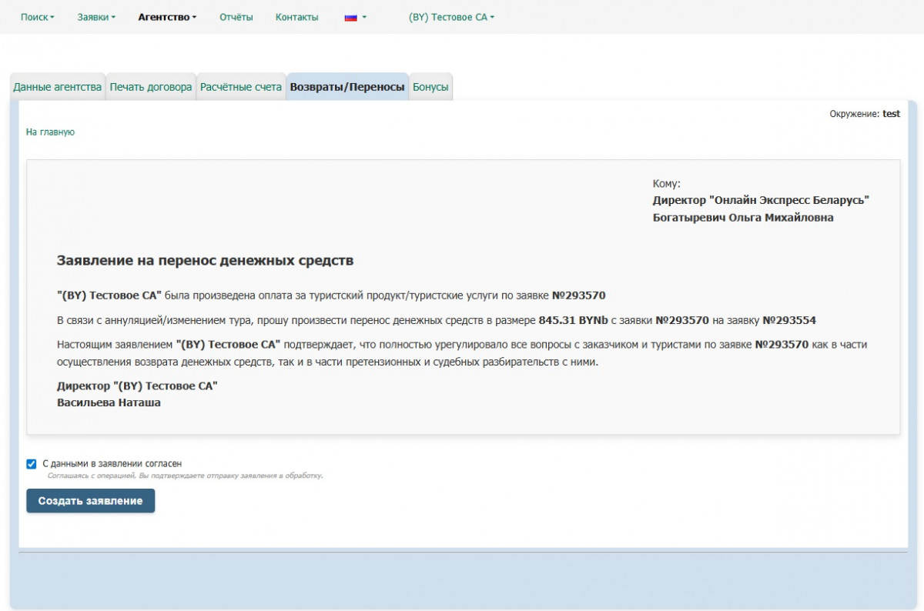Uncheck the С данными в заявлении согласен checkbox
Image resolution: width=924 pixels, height=611 pixels.
click(x=32, y=464)
